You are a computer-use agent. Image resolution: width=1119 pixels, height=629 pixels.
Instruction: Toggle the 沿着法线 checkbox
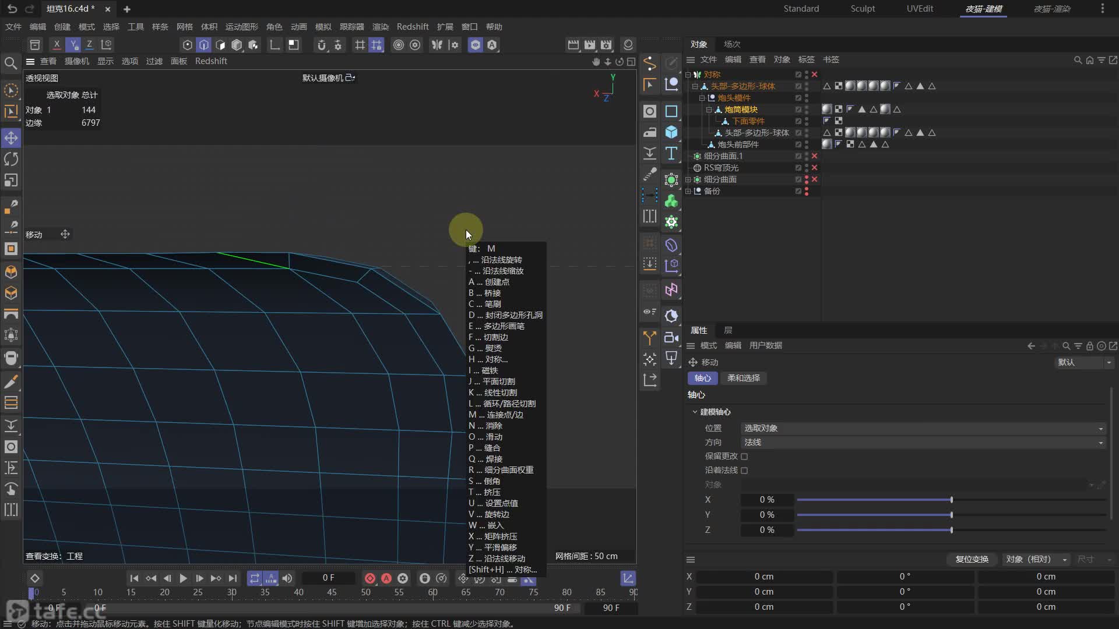744,471
